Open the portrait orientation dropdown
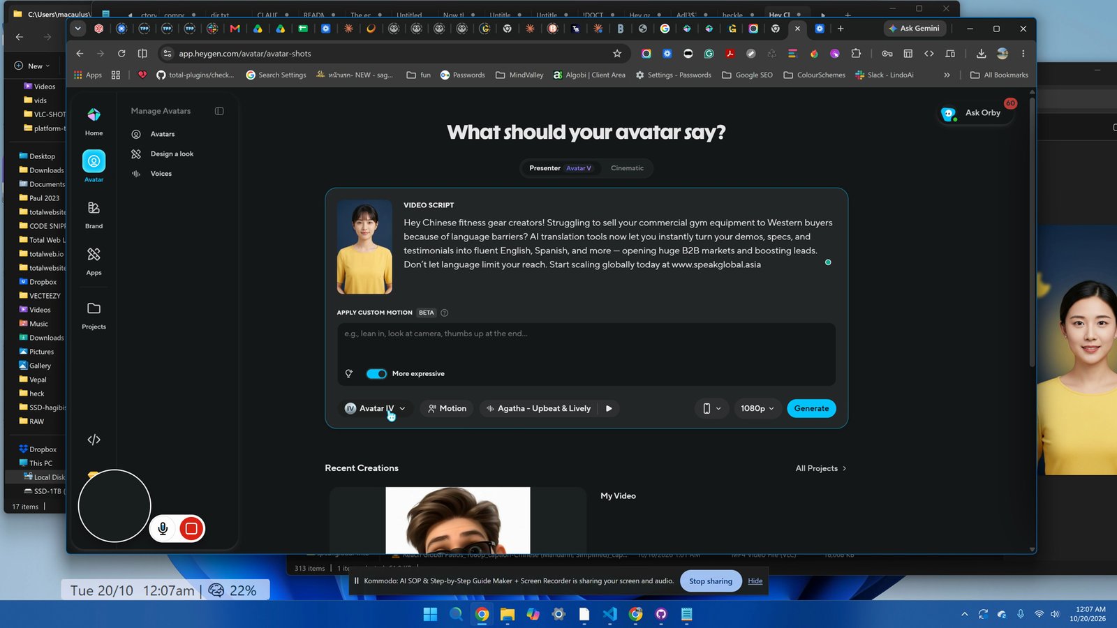The image size is (1117, 628). 711,409
